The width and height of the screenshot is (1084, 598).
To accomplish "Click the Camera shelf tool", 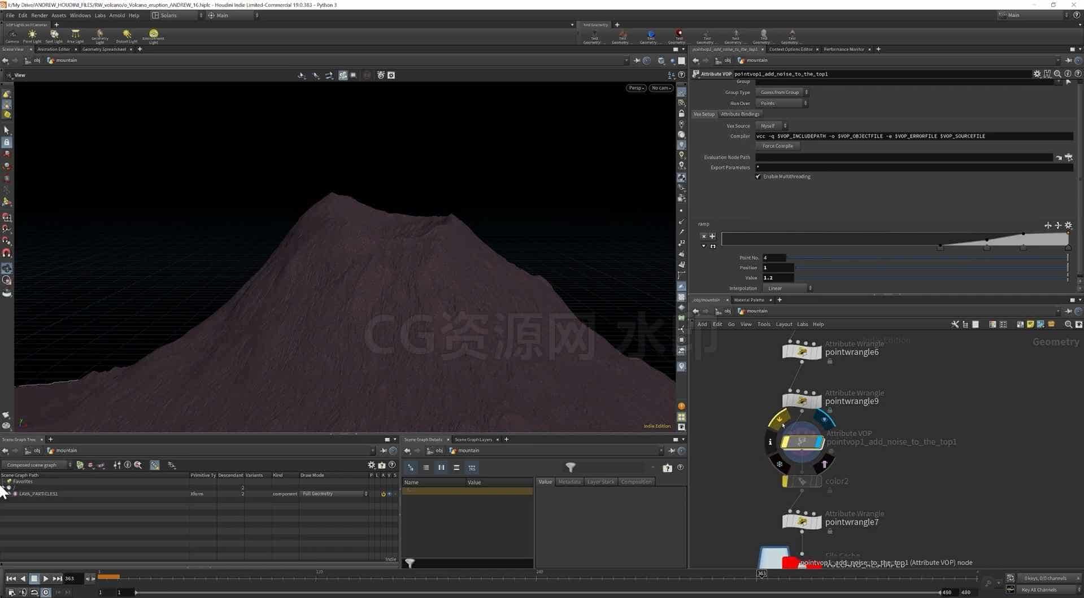I will click(12, 37).
